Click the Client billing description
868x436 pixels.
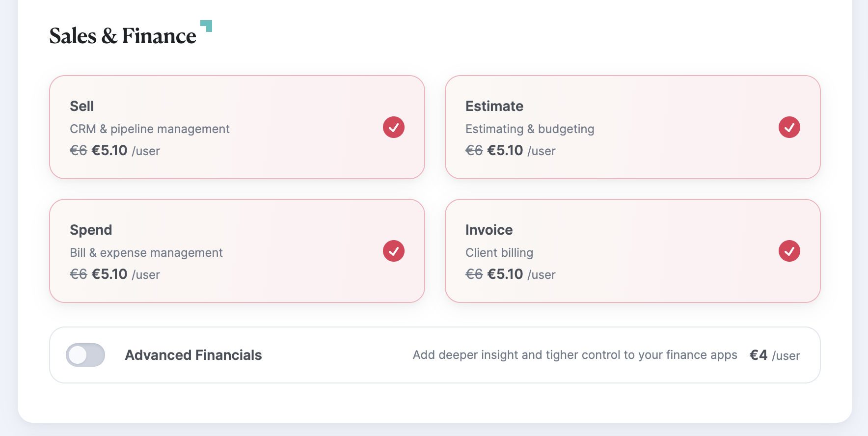coord(499,252)
